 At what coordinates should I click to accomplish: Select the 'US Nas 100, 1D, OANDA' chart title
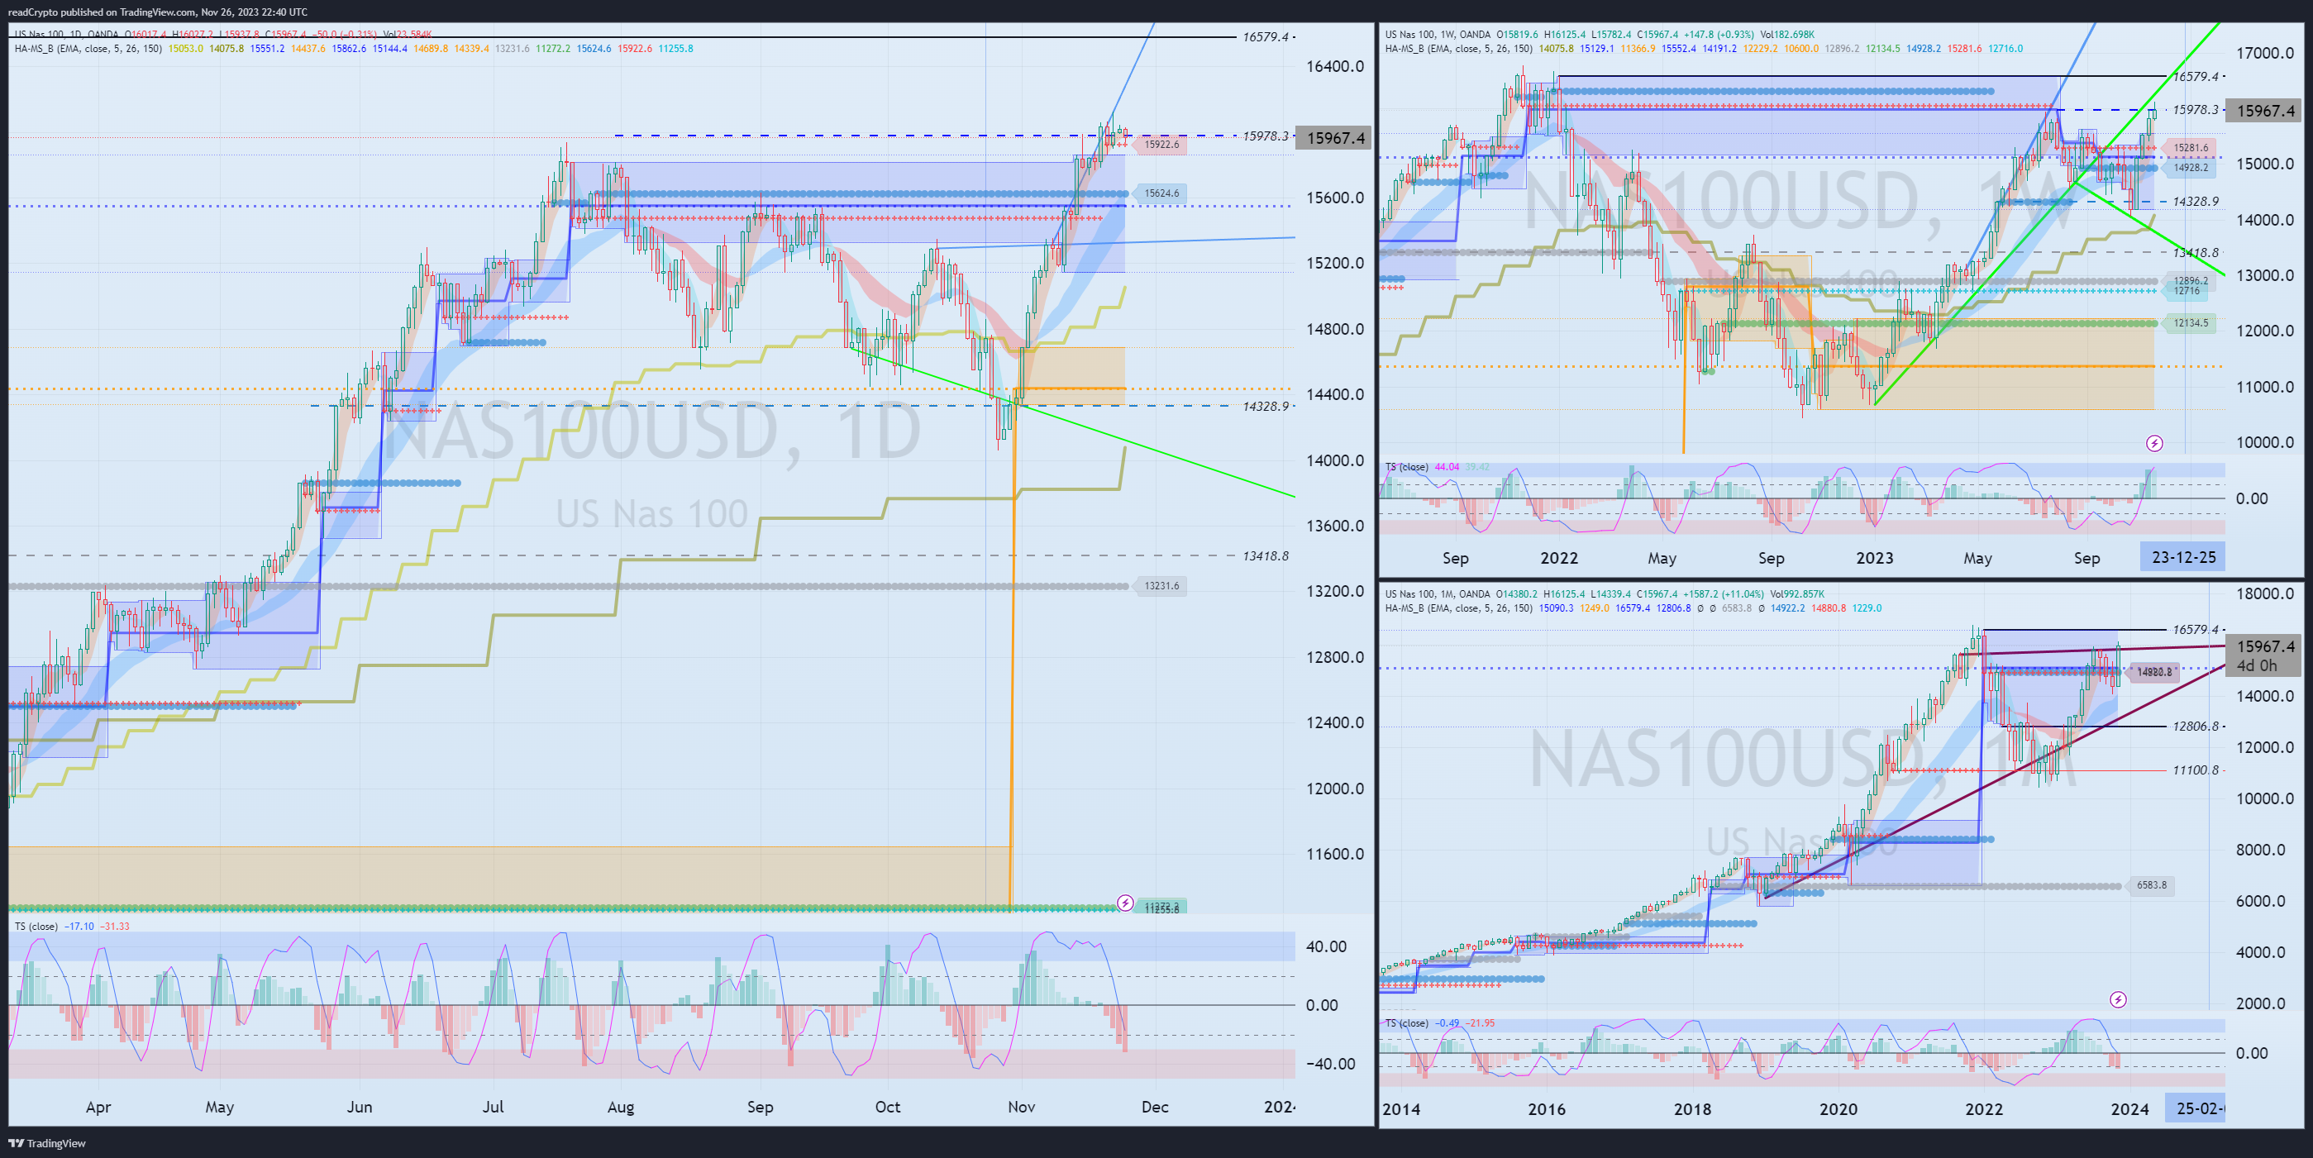67,34
